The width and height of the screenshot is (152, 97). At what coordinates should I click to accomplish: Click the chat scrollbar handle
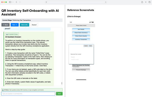pyautogui.click(x=62, y=83)
